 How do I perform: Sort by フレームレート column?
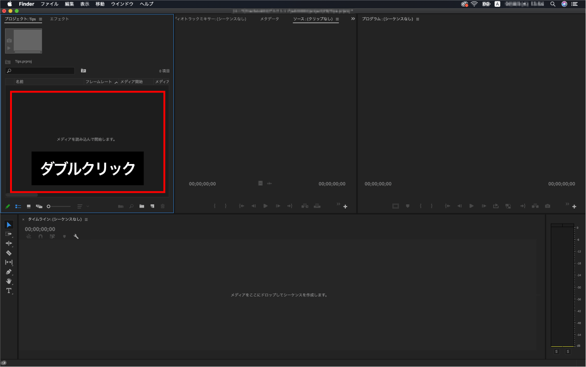99,82
